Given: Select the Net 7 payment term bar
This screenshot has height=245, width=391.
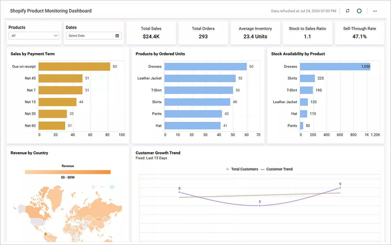Looking at the screenshot, I should point(61,90).
